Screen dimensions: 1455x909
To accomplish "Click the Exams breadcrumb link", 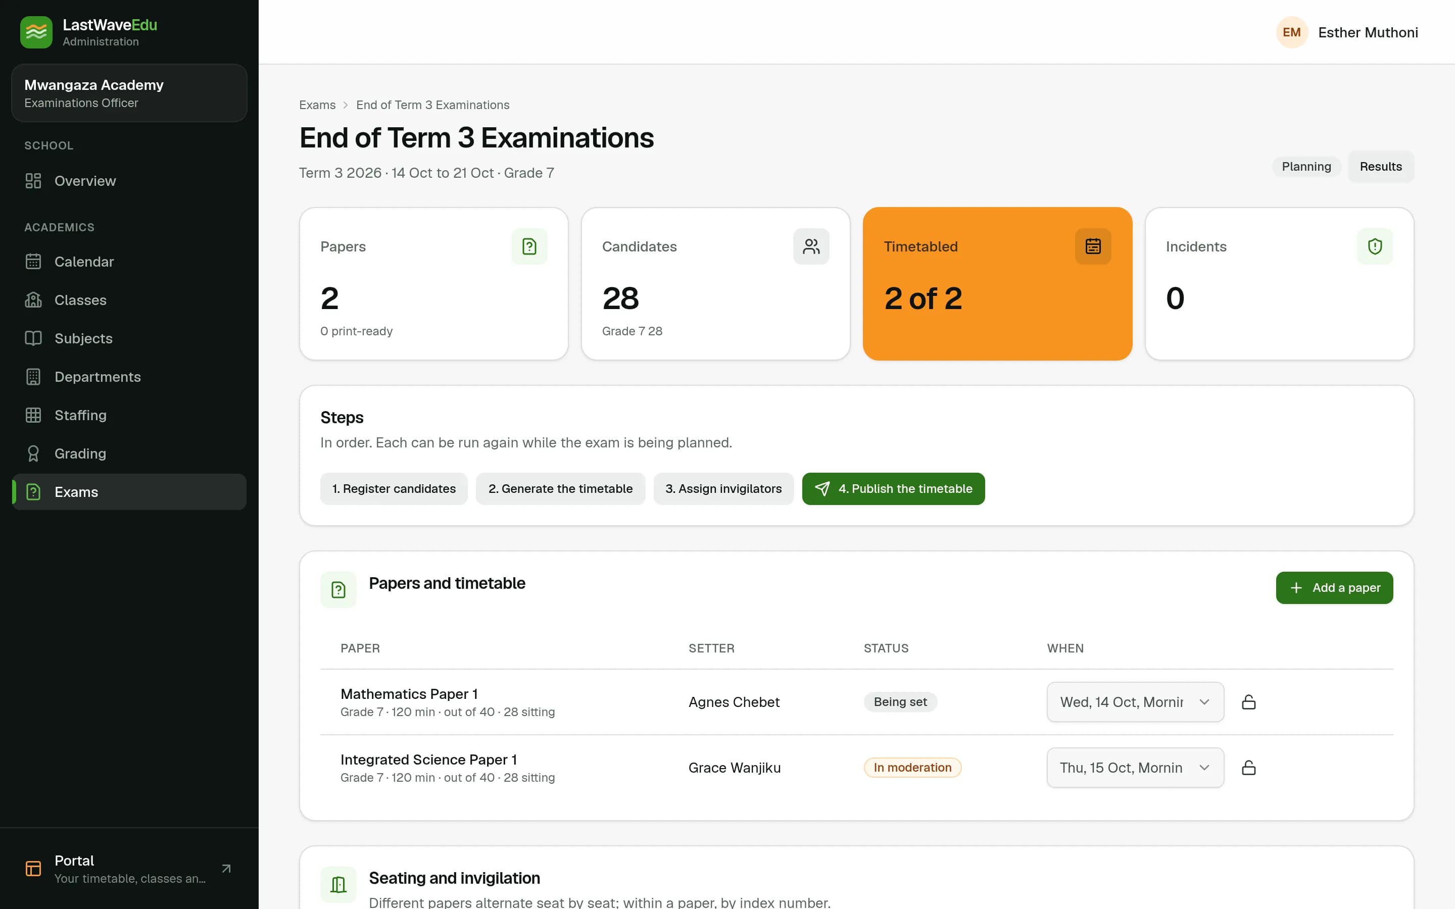I will tap(317, 105).
